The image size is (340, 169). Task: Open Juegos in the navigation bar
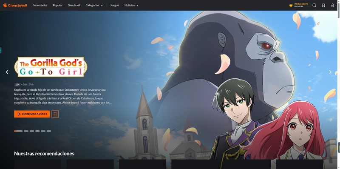[x=114, y=5]
